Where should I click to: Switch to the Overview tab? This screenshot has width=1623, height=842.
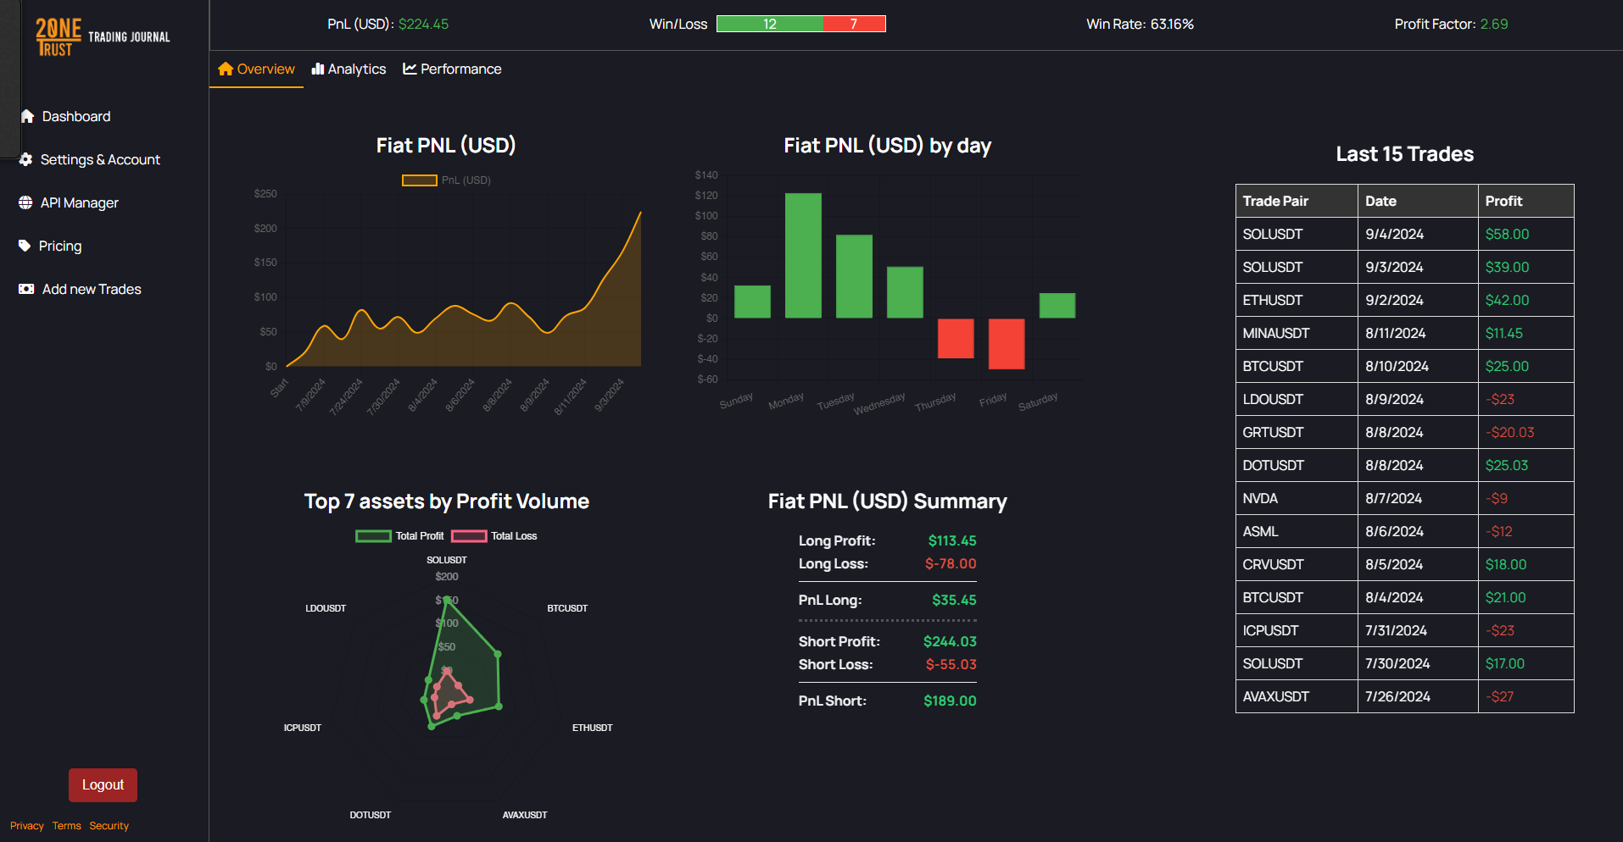point(256,69)
